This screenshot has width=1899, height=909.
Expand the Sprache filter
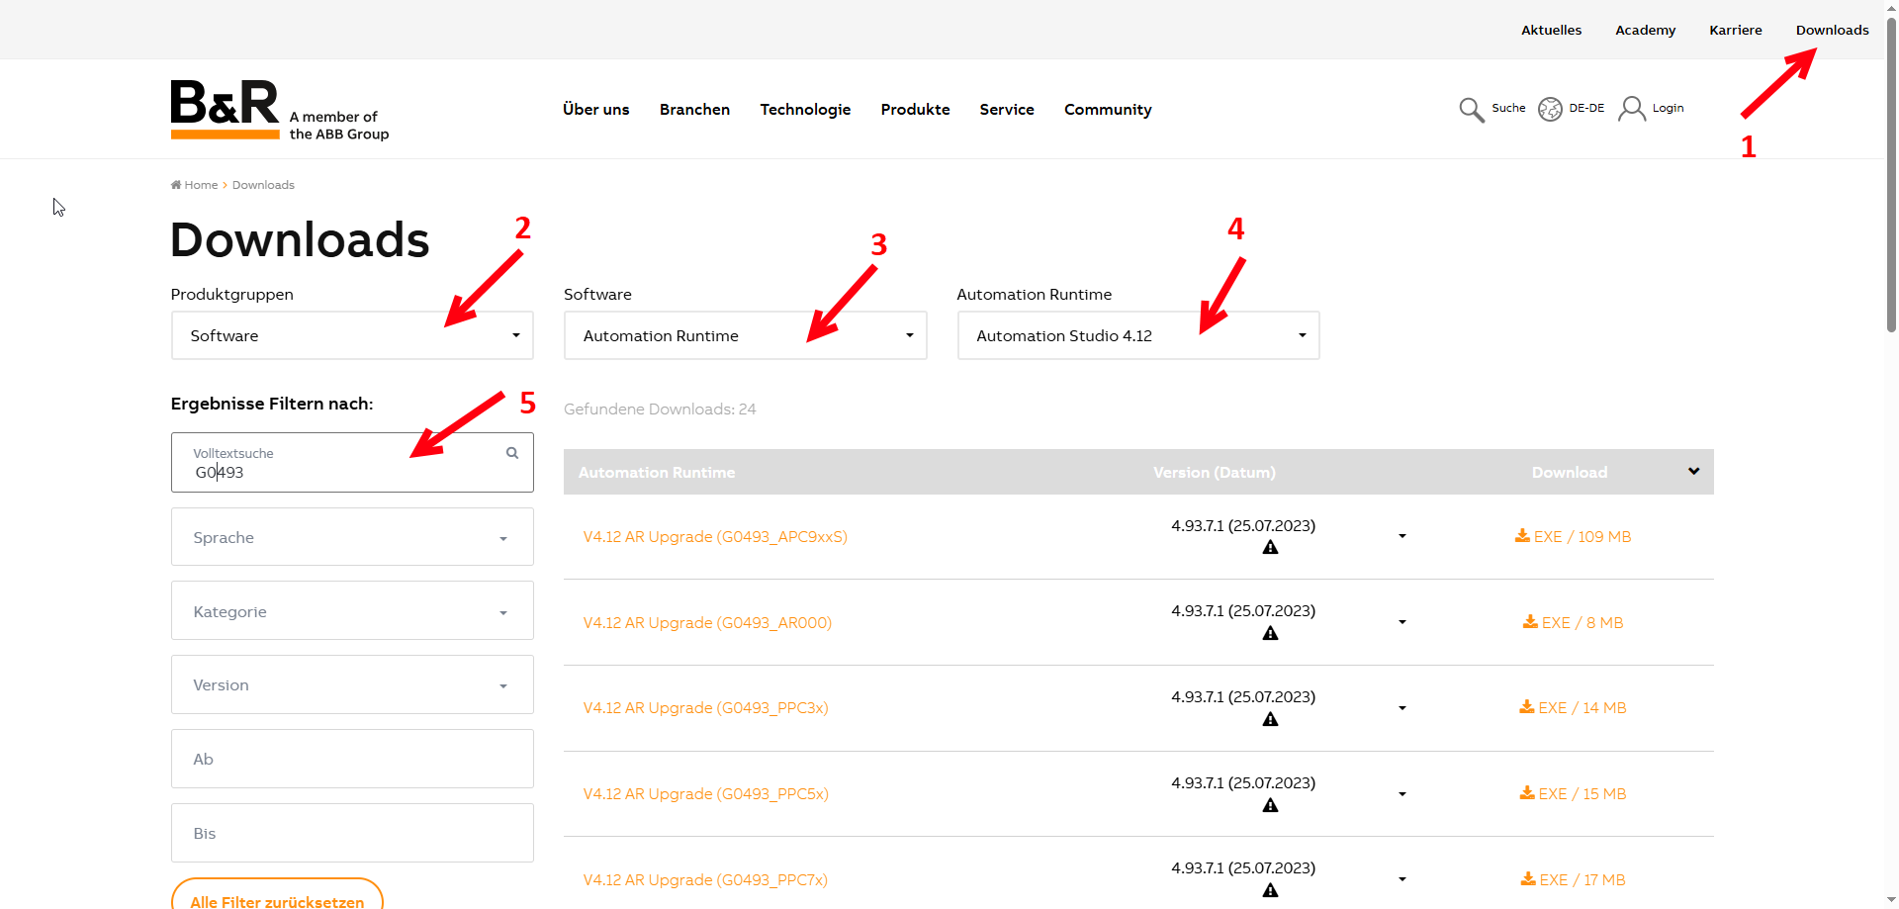(352, 537)
